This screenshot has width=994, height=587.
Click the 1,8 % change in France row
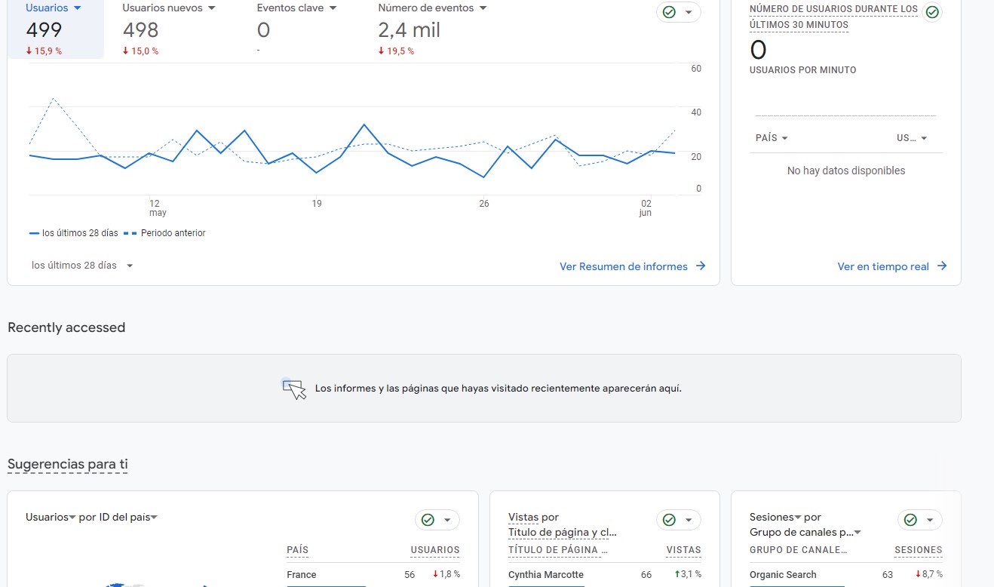point(446,575)
